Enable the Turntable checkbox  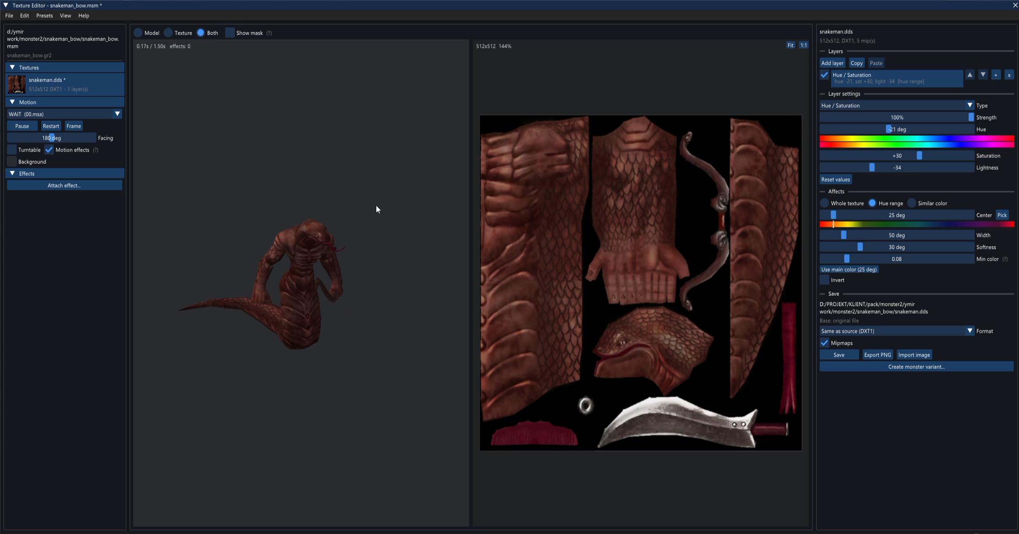[12, 150]
